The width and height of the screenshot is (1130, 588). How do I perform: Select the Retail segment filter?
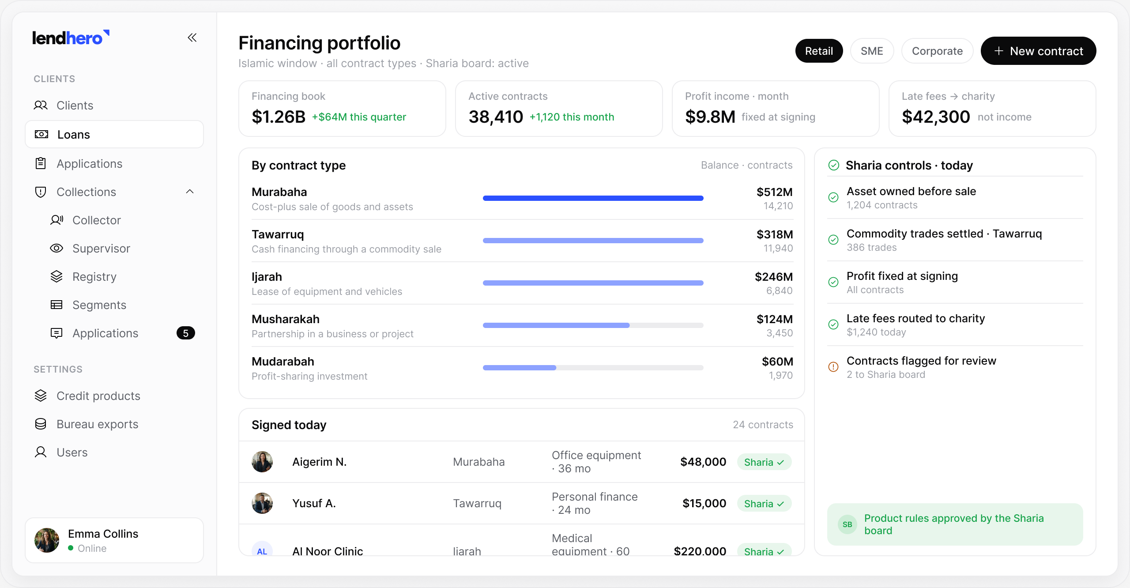(819, 51)
